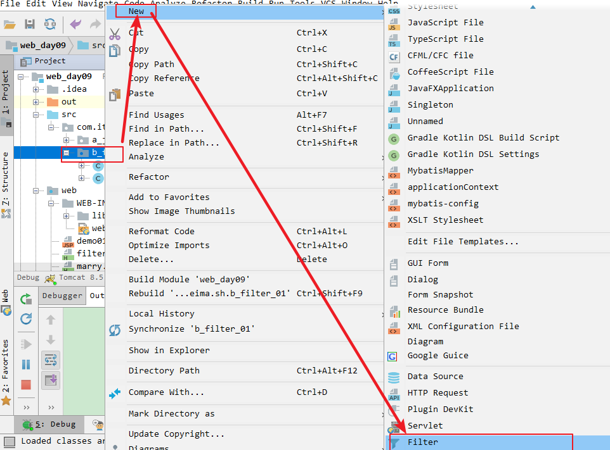610x450 pixels.
Task: Click the Resource Bundle chart icon
Action: 394,311
